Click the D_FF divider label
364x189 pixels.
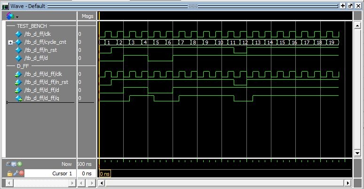(x=23, y=66)
